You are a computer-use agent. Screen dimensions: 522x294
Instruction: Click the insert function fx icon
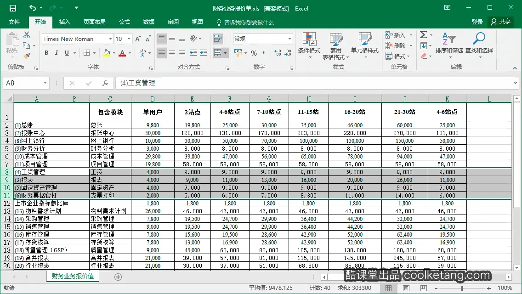tap(105, 83)
